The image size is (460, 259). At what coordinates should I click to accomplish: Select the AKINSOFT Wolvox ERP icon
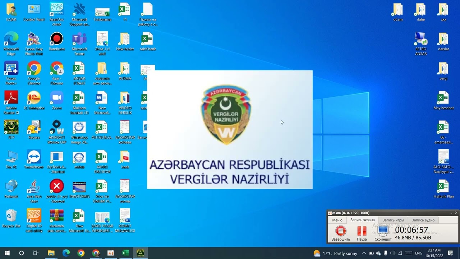tap(56, 132)
